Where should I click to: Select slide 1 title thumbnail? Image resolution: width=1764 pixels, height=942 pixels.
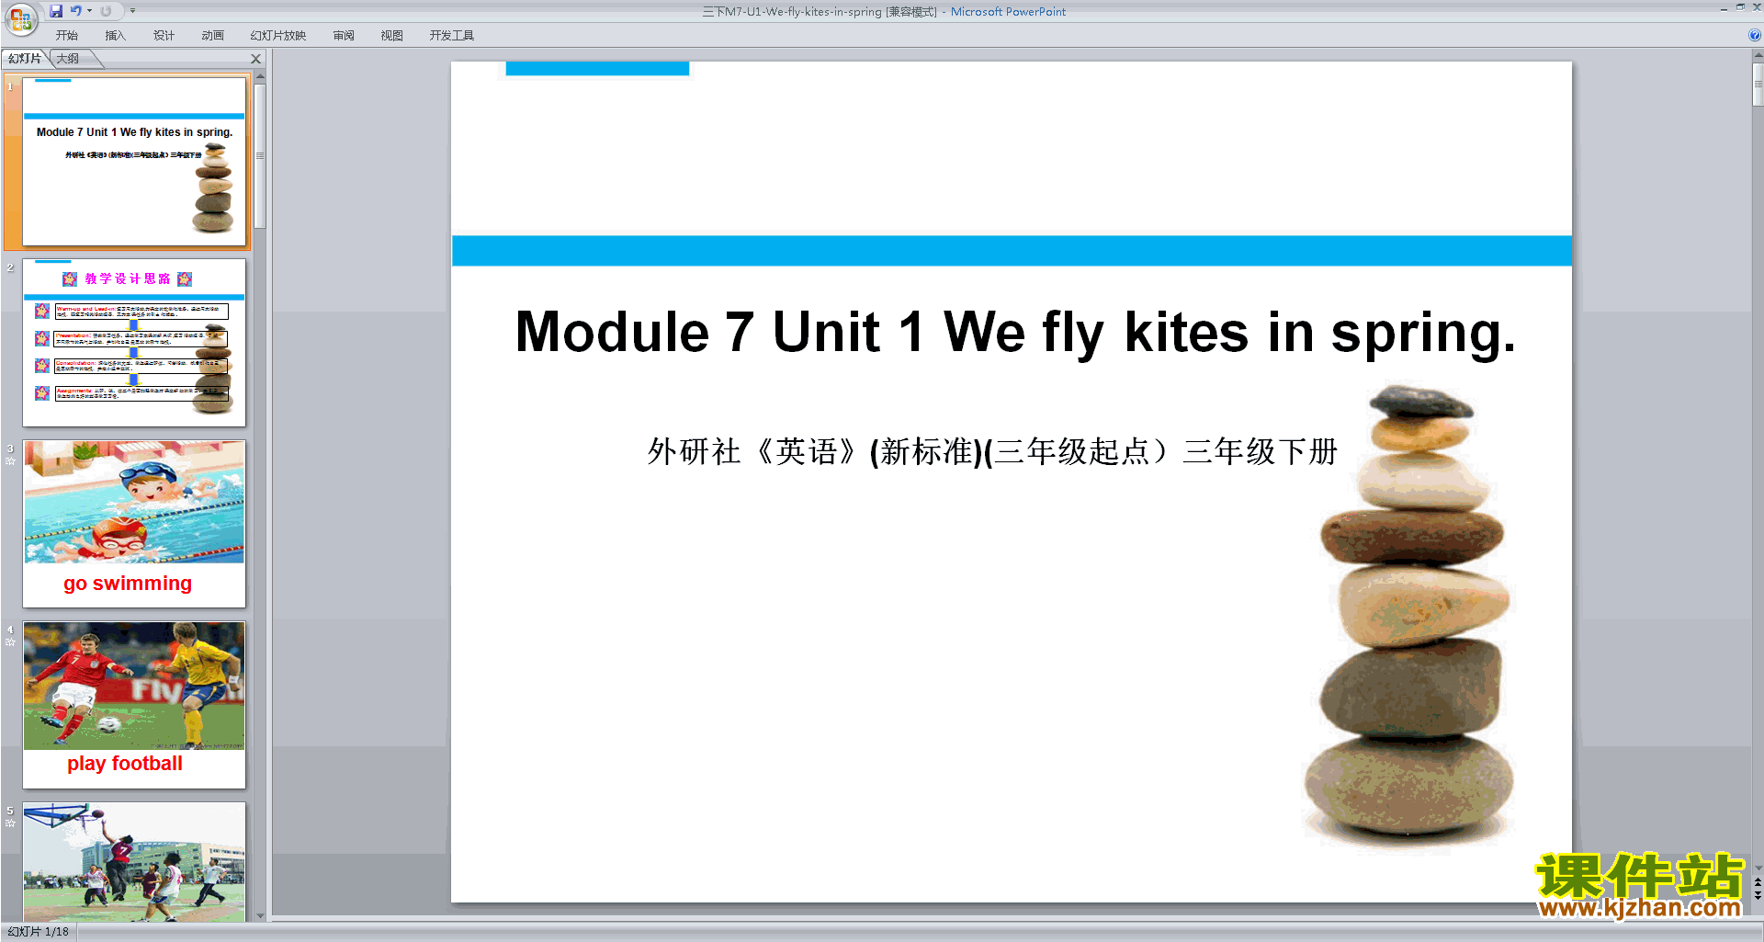pyautogui.click(x=134, y=162)
